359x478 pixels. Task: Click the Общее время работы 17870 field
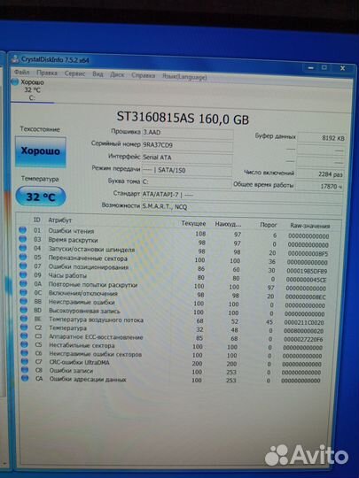point(320,186)
